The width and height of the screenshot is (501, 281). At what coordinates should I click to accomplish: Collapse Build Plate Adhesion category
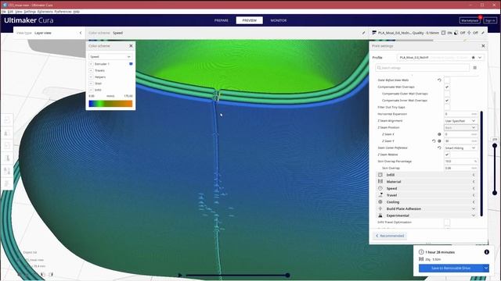pos(427,208)
